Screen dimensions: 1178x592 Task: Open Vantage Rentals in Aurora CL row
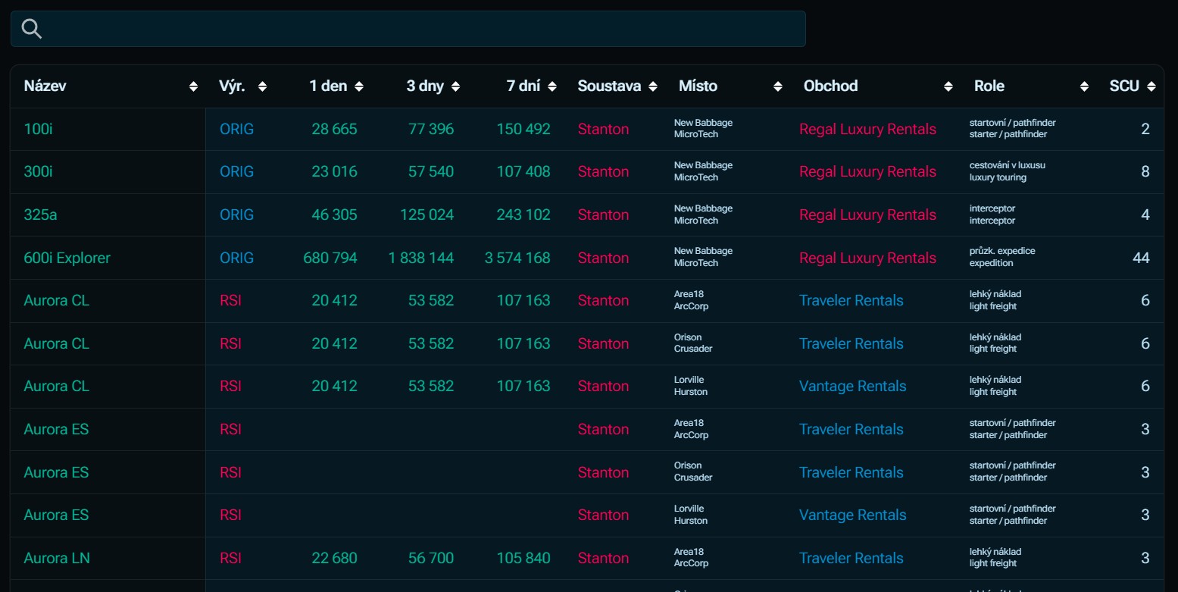(x=852, y=386)
